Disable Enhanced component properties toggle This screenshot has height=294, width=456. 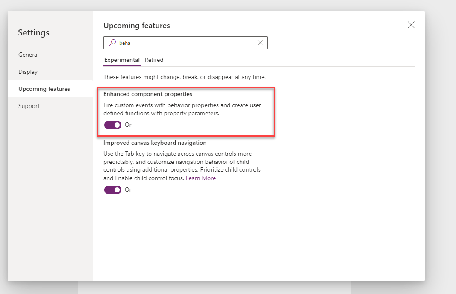tap(113, 125)
